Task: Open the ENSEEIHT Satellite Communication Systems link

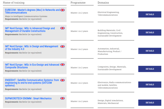Action: tap(32, 83)
